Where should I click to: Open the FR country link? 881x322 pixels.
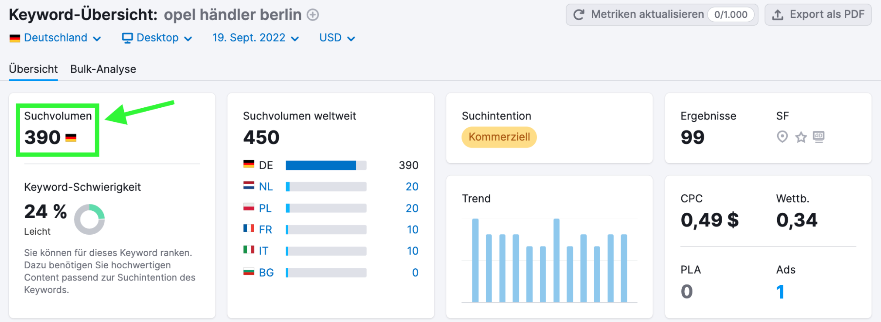coord(266,230)
